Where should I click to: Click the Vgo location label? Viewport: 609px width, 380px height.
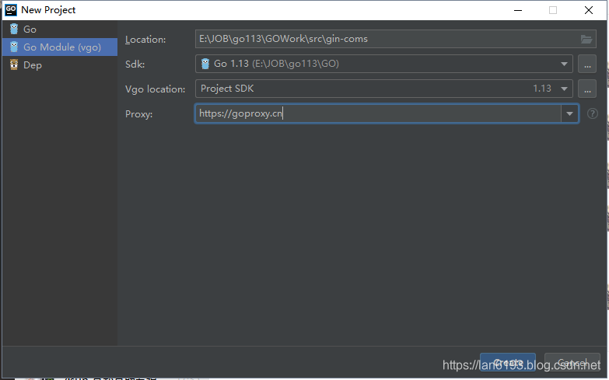155,89
